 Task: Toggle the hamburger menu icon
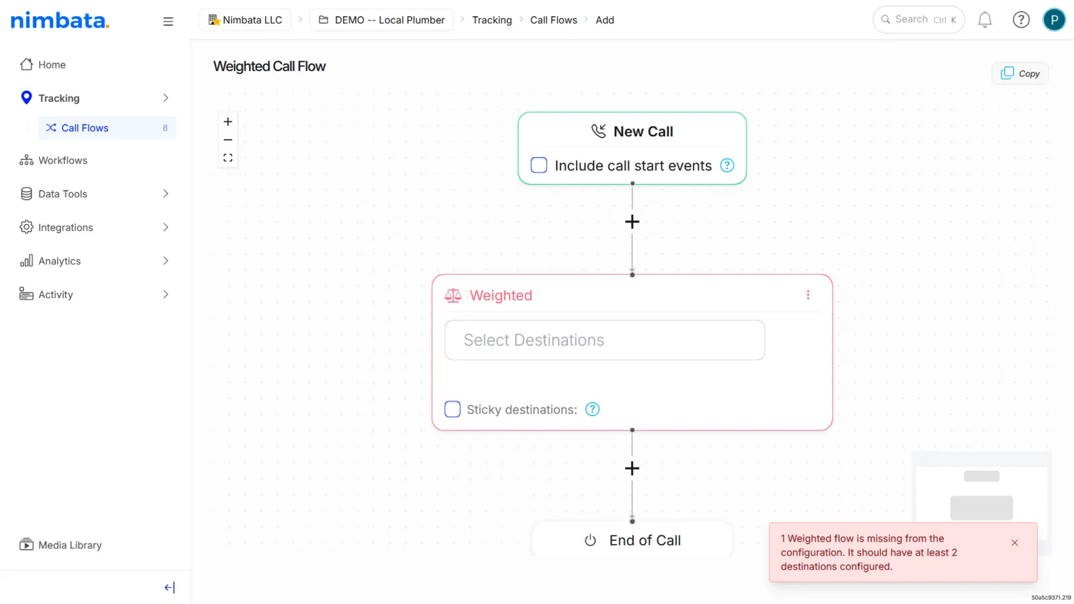point(168,21)
